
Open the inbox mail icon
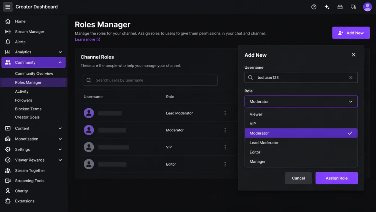click(x=340, y=7)
